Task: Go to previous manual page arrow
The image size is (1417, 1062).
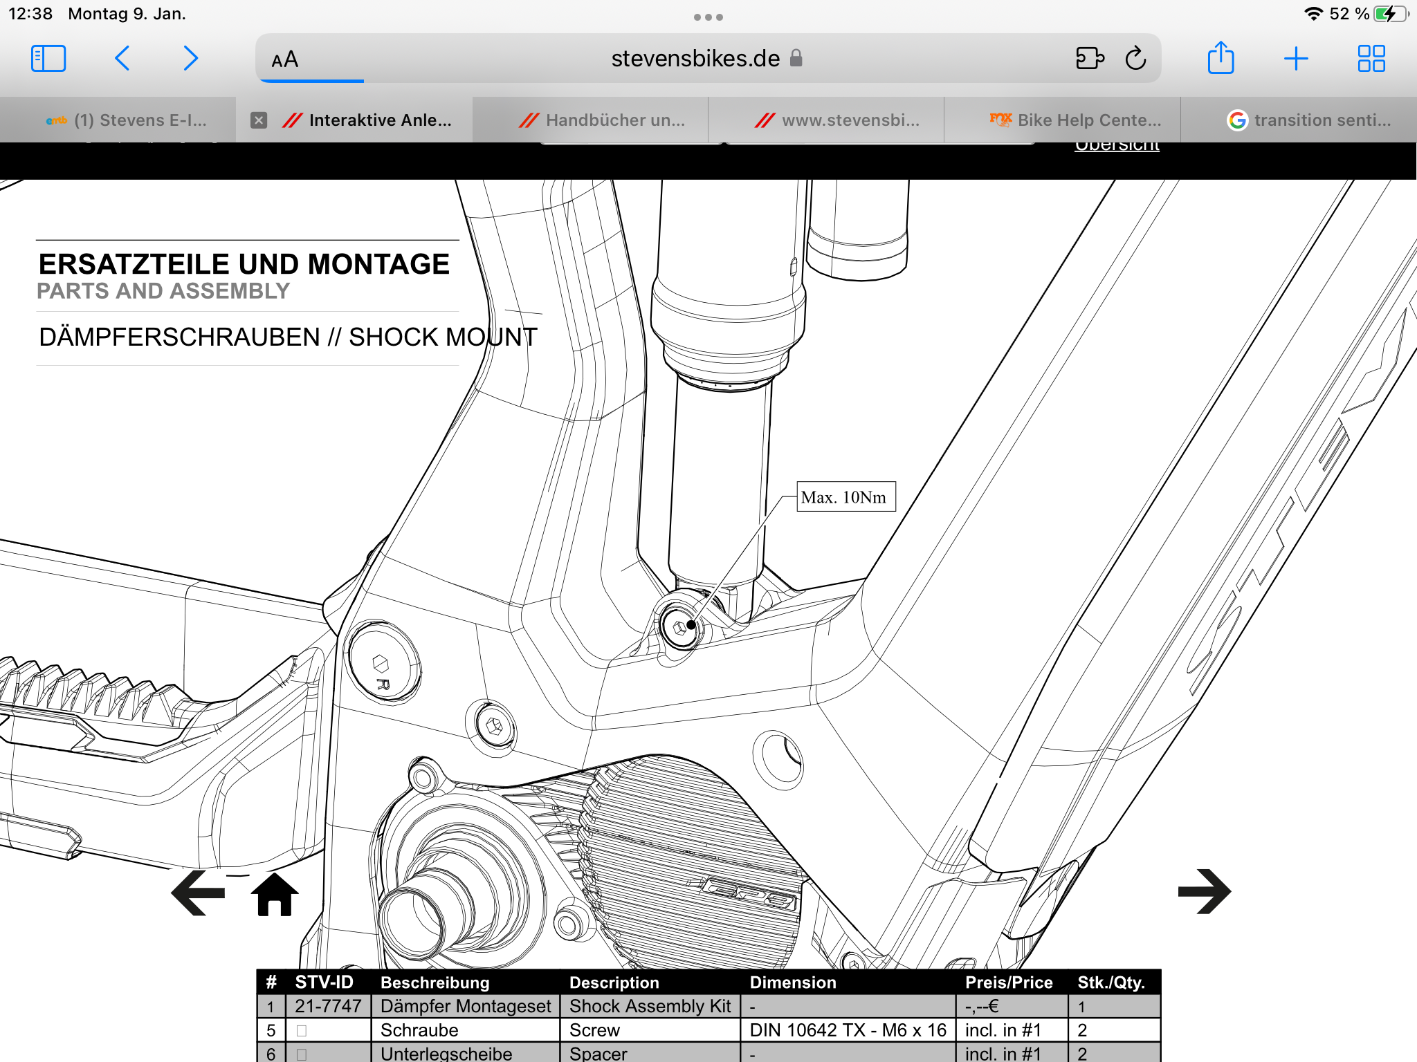Action: tap(199, 893)
